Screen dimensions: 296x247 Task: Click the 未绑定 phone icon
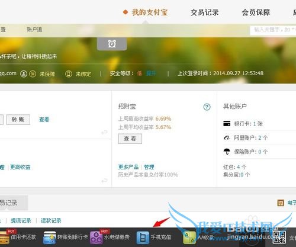[x=69, y=74]
